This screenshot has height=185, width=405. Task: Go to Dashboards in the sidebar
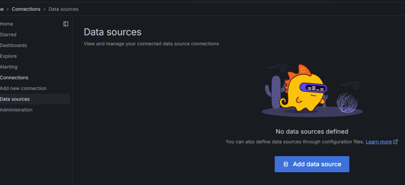tap(13, 45)
